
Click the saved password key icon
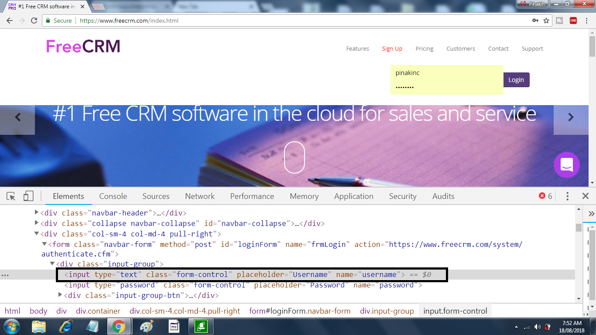pos(535,21)
